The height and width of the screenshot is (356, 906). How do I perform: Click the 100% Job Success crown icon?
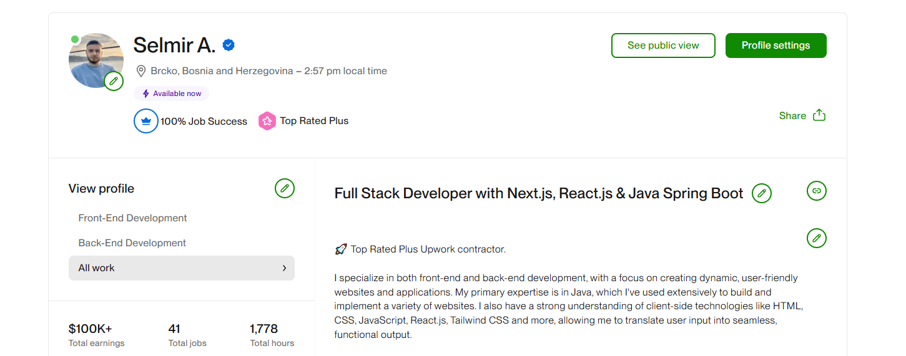coord(146,121)
